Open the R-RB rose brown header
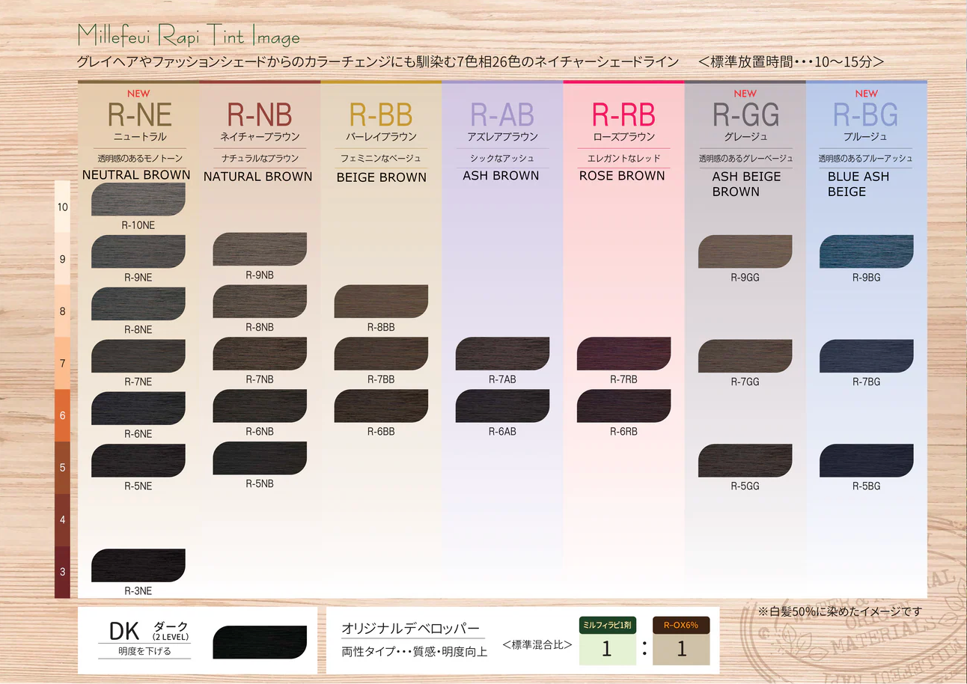 [x=623, y=114]
